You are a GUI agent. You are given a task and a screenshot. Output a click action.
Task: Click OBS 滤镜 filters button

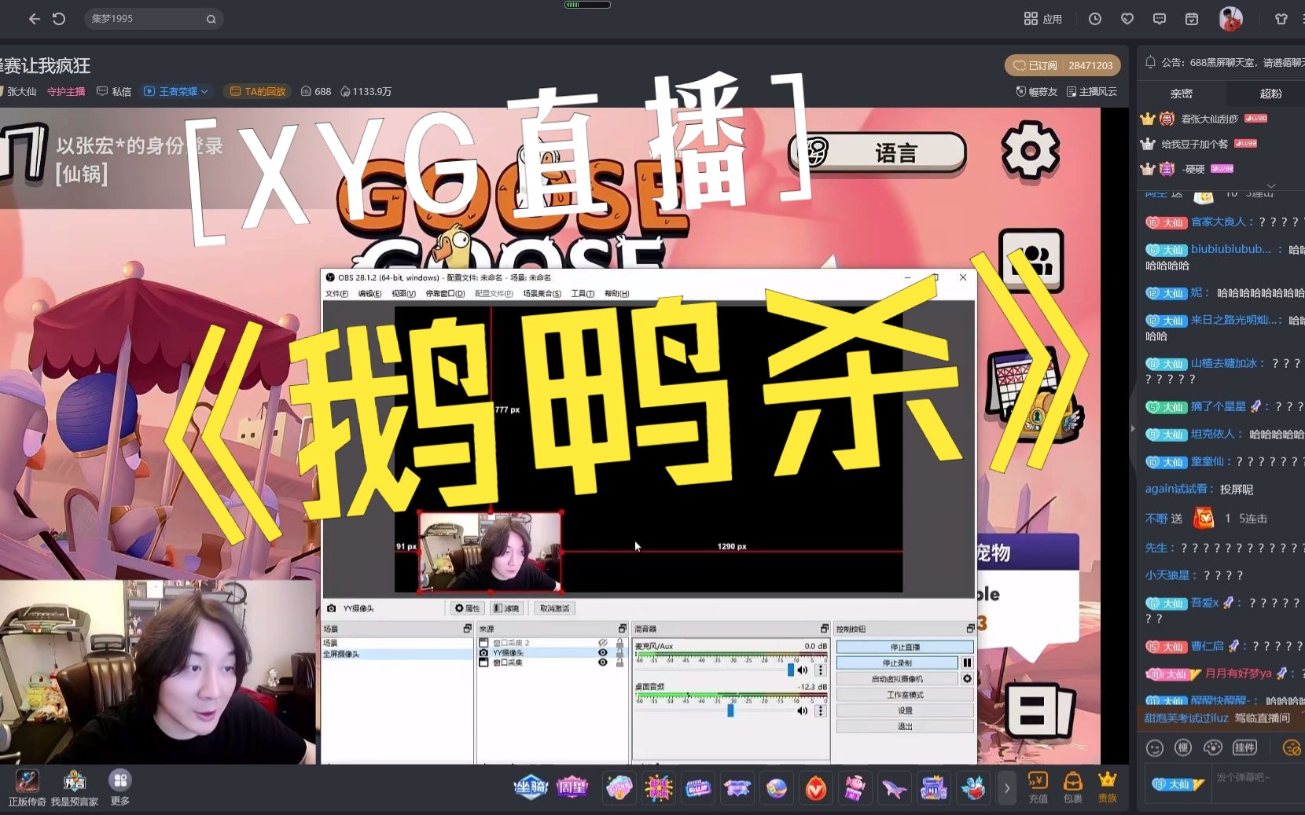pos(507,608)
